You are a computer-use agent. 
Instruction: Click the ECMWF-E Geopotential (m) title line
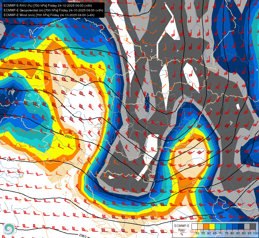pyautogui.click(x=53, y=10)
